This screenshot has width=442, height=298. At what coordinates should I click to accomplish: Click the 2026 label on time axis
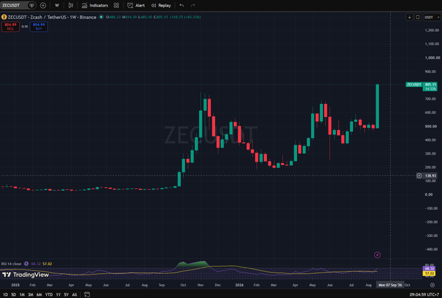(x=239, y=285)
